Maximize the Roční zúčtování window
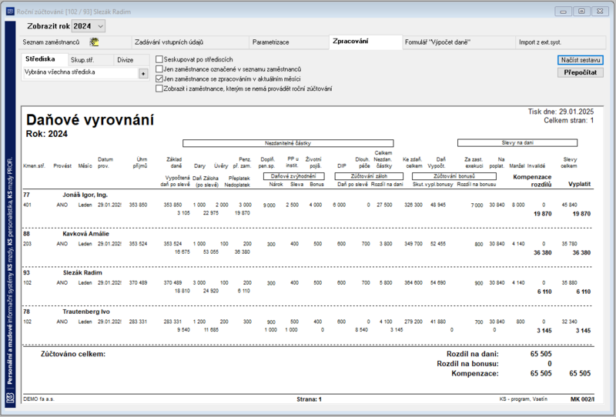Viewport: 616px width, 417px height. (581, 12)
